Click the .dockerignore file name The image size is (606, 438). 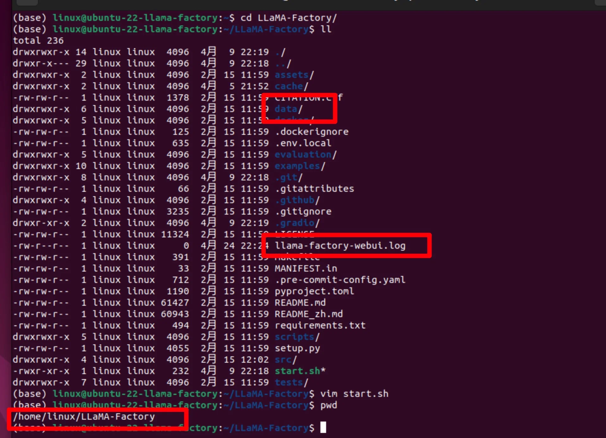(312, 132)
